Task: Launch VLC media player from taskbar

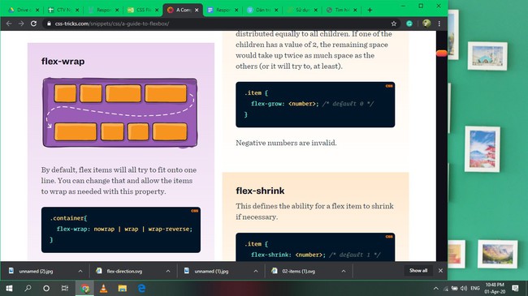Action: [x=103, y=288]
